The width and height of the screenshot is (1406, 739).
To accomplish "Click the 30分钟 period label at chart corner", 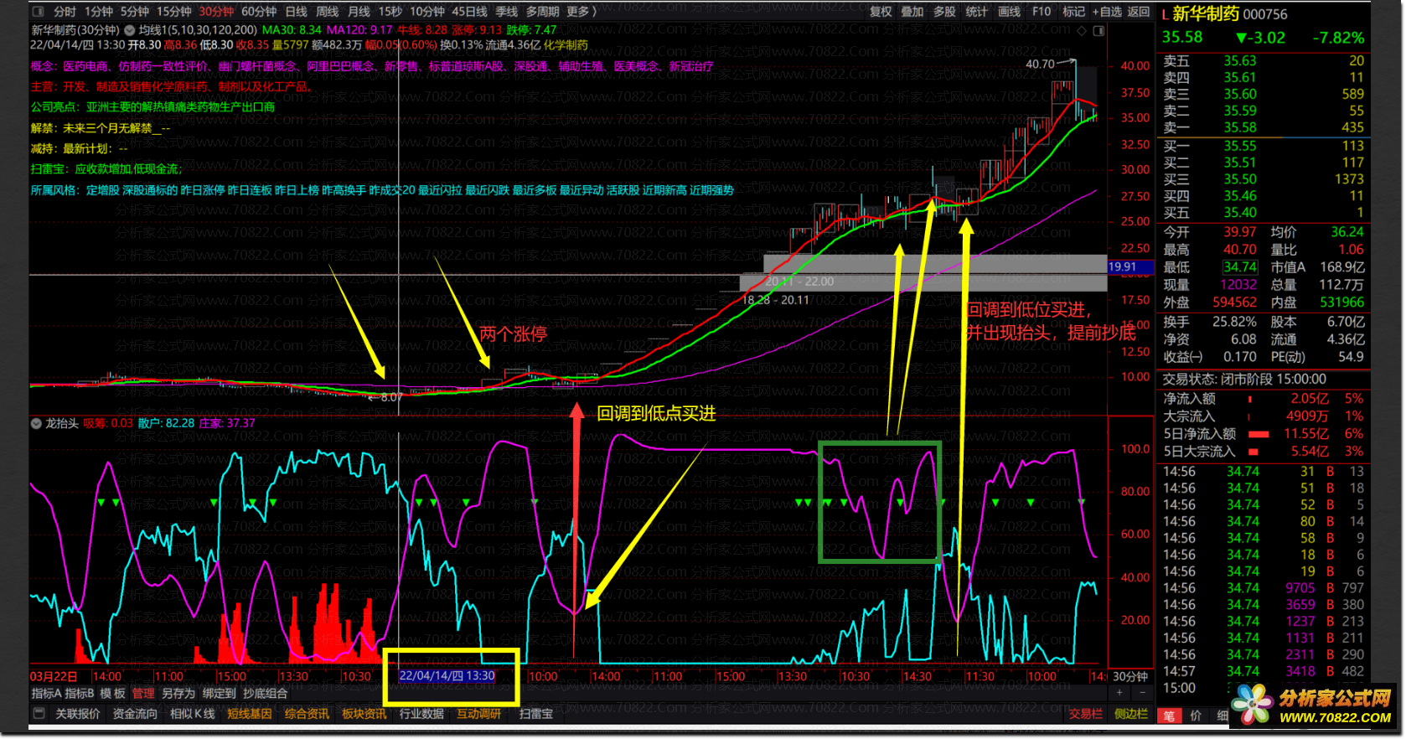I will (x=1130, y=676).
